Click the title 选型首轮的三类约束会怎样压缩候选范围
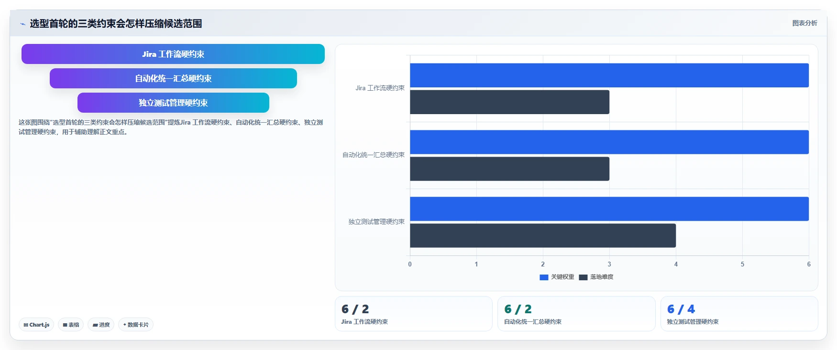Image resolution: width=837 pixels, height=350 pixels. pos(116,23)
